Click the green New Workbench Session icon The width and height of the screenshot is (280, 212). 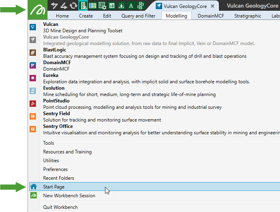[34, 195]
